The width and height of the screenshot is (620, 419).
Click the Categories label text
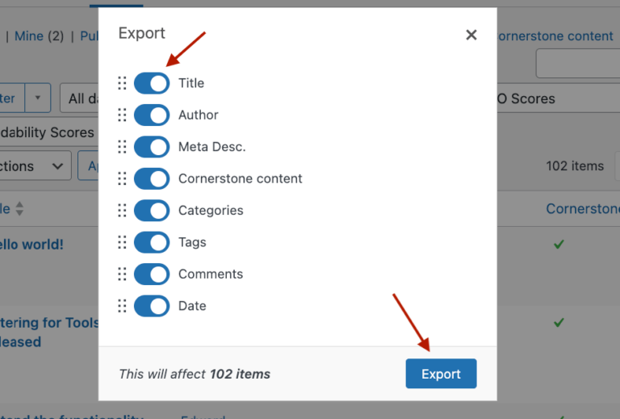(211, 210)
